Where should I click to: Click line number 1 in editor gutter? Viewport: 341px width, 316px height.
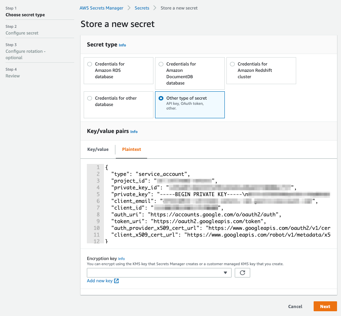(98, 168)
